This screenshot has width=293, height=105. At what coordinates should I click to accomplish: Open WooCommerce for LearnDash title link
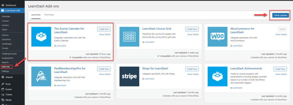(x=242, y=30)
